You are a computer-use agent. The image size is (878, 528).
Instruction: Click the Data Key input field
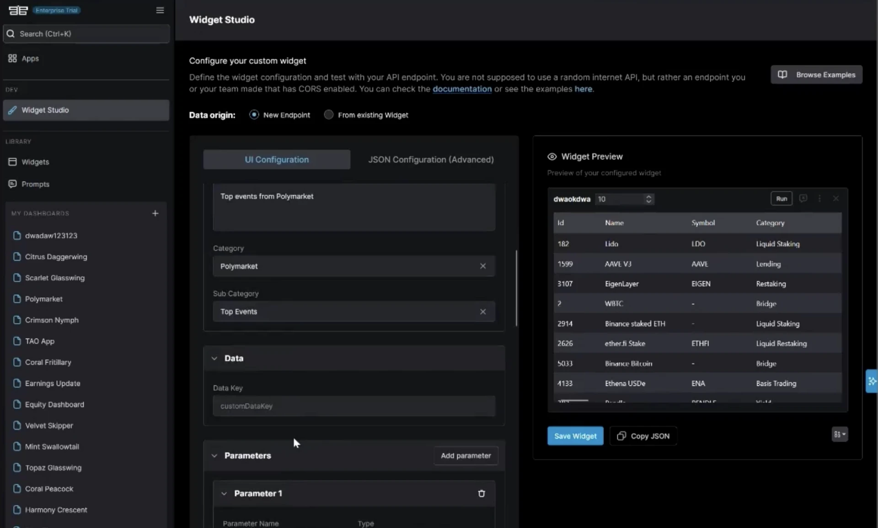353,406
